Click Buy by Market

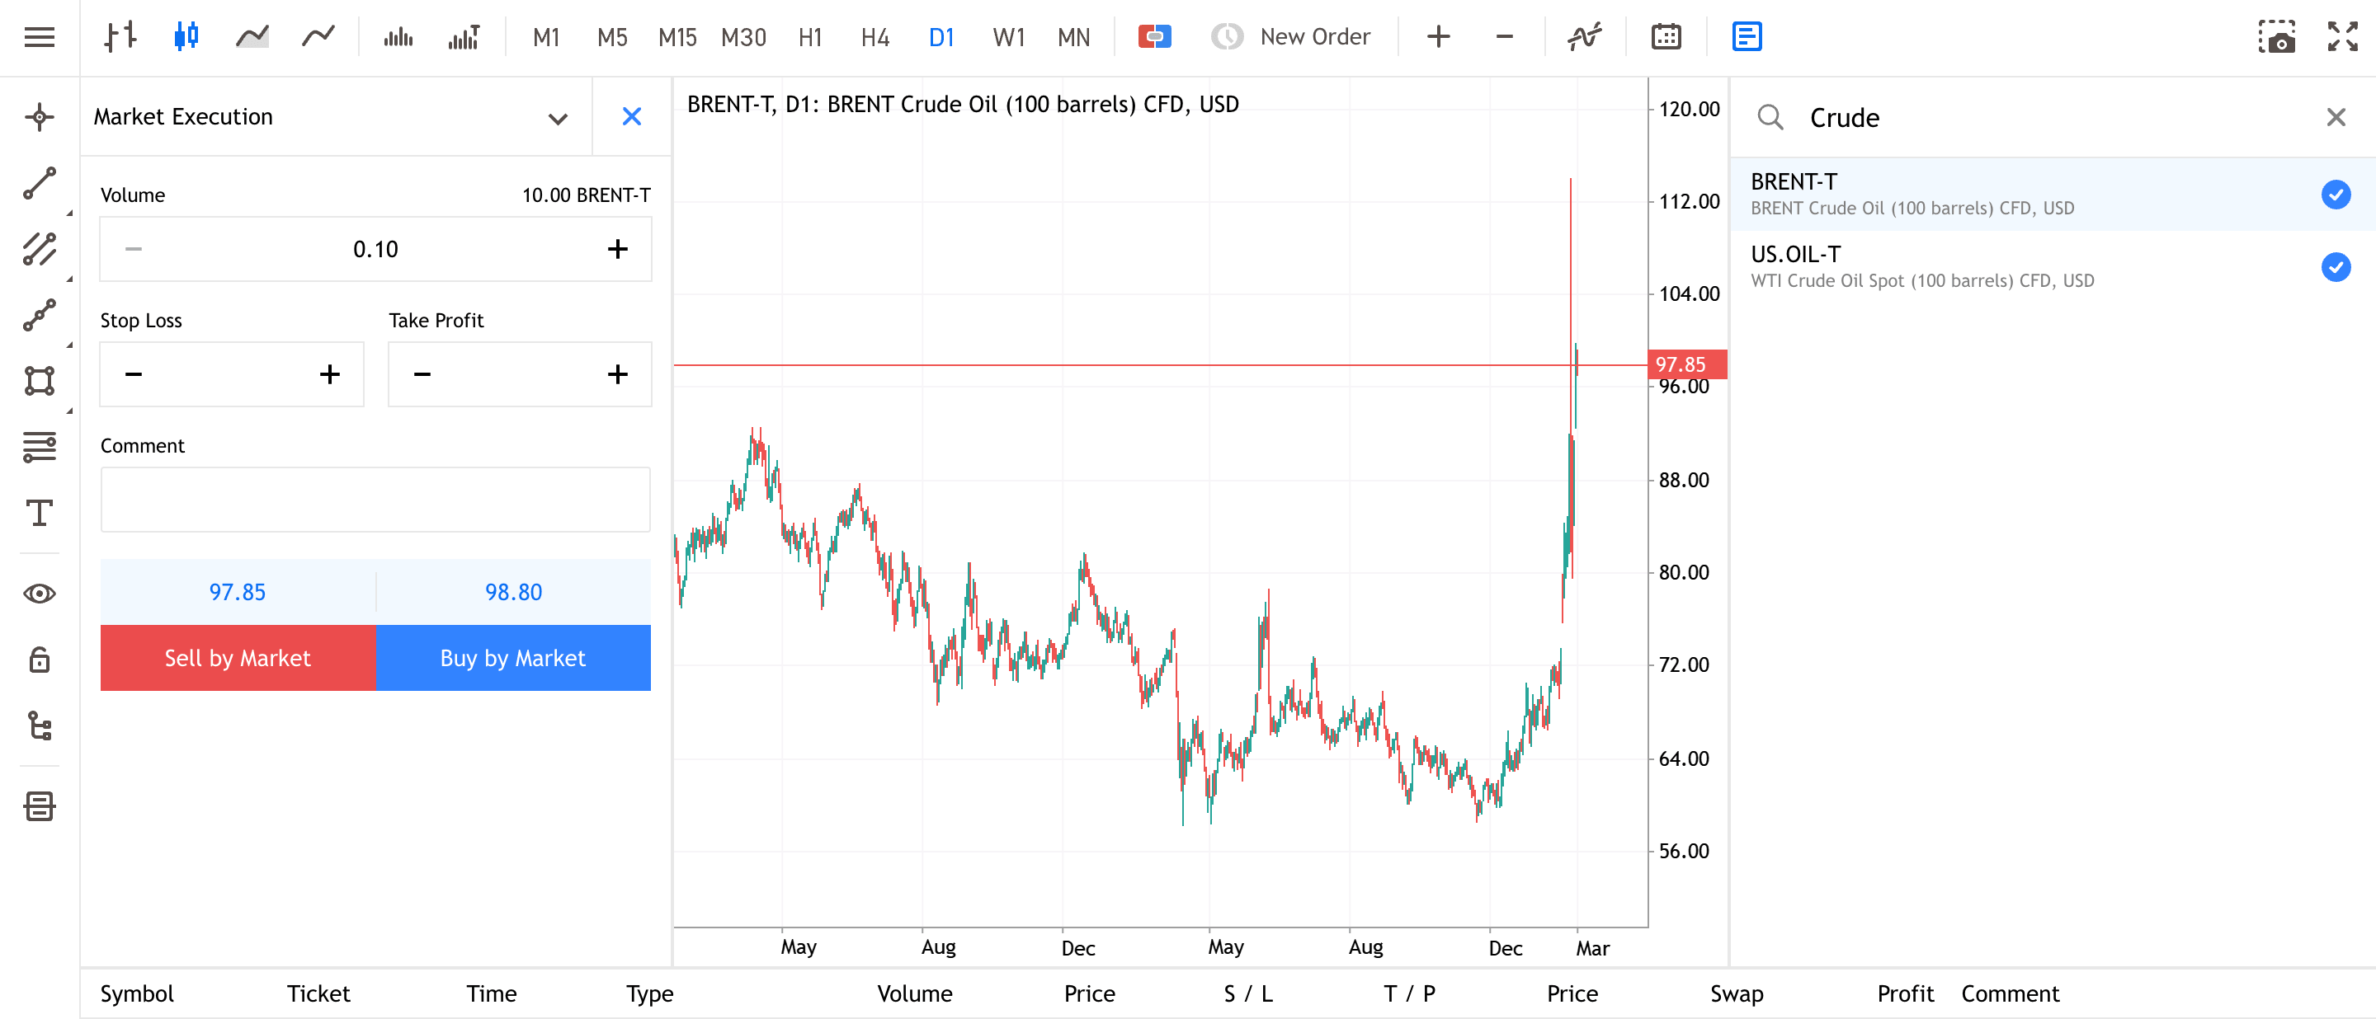[513, 658]
